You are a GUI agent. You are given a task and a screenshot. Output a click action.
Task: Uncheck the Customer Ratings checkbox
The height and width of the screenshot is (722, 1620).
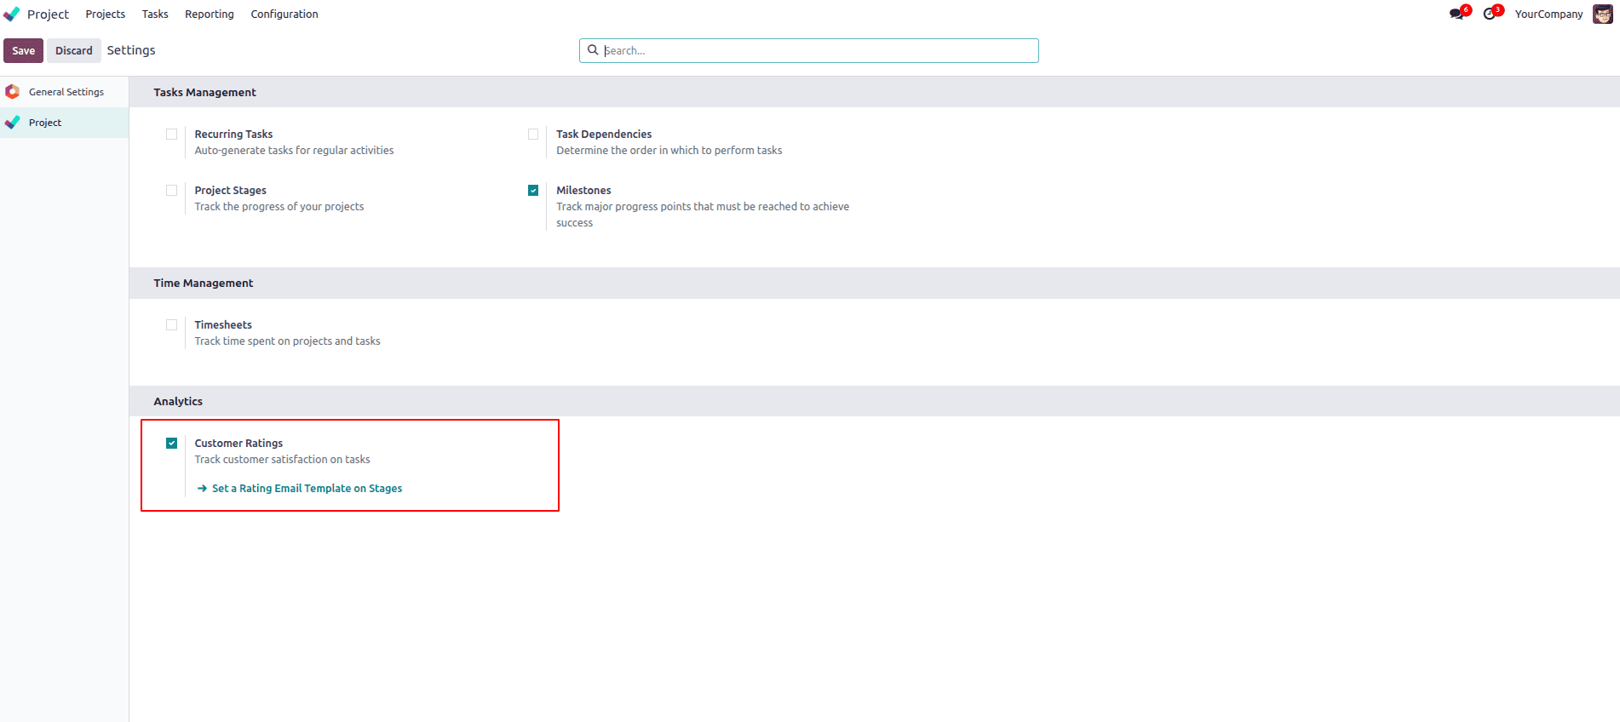(172, 444)
